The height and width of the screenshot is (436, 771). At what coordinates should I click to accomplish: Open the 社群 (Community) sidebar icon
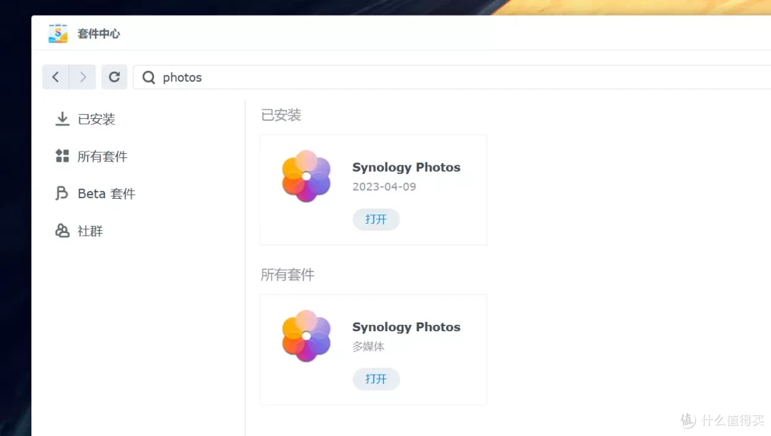[x=63, y=230]
